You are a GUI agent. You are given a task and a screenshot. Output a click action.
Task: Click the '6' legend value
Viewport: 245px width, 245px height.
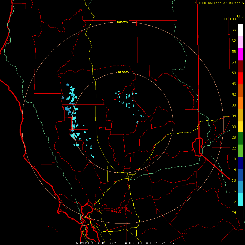click(x=235, y=191)
